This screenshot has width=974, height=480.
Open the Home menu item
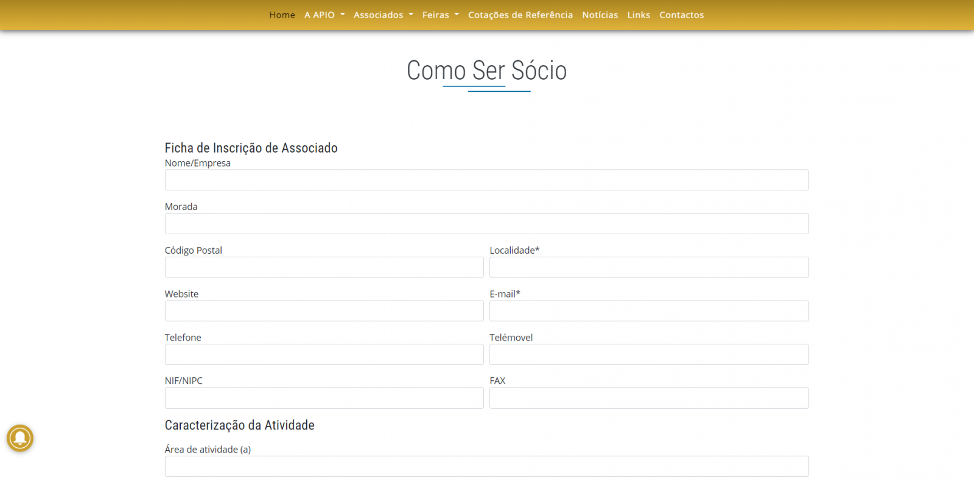pyautogui.click(x=282, y=15)
